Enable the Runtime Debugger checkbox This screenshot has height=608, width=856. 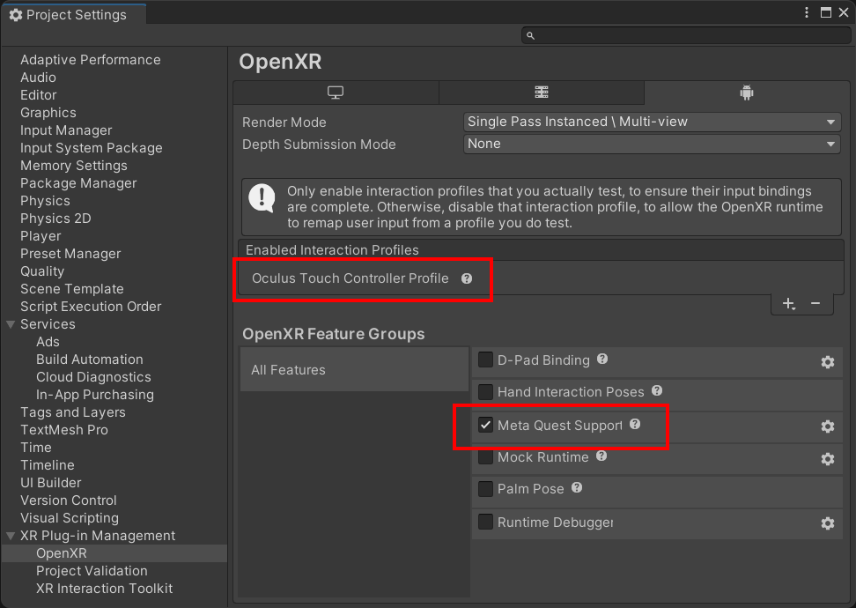485,522
